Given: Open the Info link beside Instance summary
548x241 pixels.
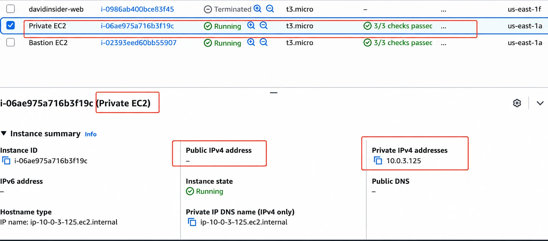Looking at the screenshot, I should pos(91,134).
